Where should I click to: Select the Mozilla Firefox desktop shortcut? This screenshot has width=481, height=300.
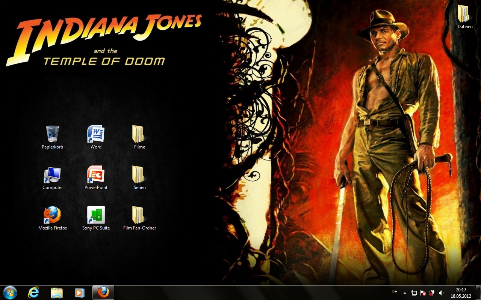coord(52,215)
